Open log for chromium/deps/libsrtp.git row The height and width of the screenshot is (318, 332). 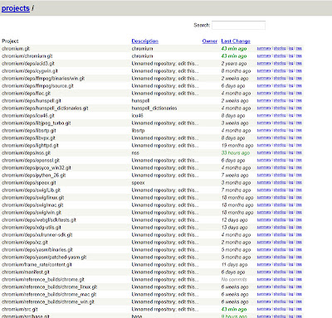coord(291,131)
